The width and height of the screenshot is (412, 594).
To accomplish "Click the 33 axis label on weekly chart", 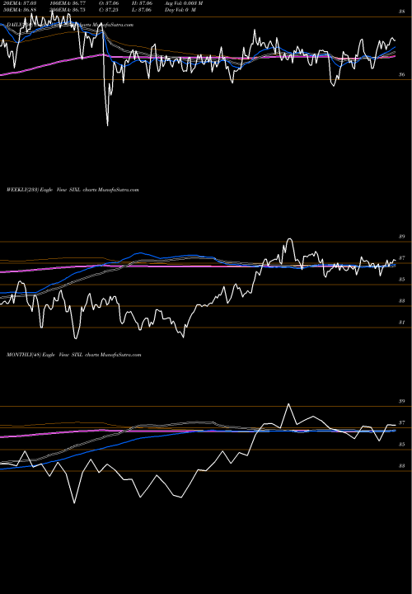I will tap(401, 301).
